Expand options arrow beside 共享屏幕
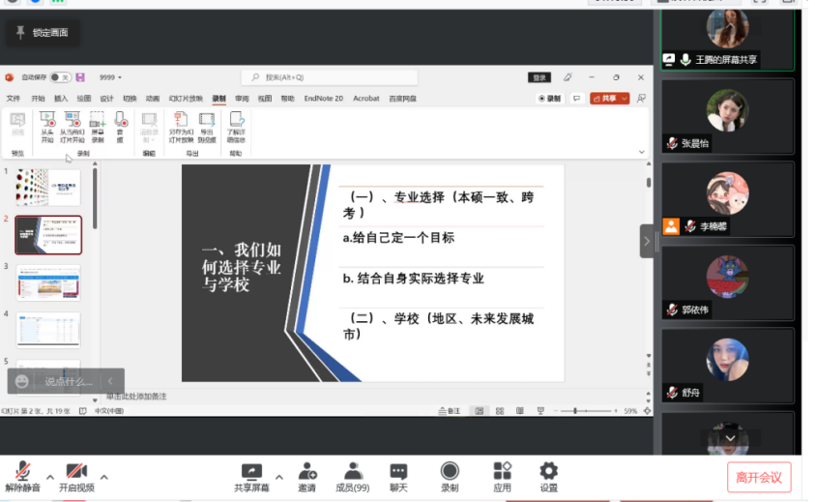Image resolution: width=815 pixels, height=502 pixels. (x=279, y=477)
